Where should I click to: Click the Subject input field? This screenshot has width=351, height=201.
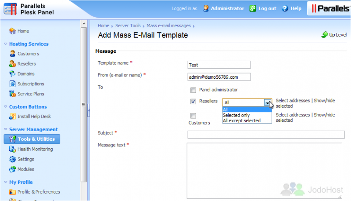point(266,135)
